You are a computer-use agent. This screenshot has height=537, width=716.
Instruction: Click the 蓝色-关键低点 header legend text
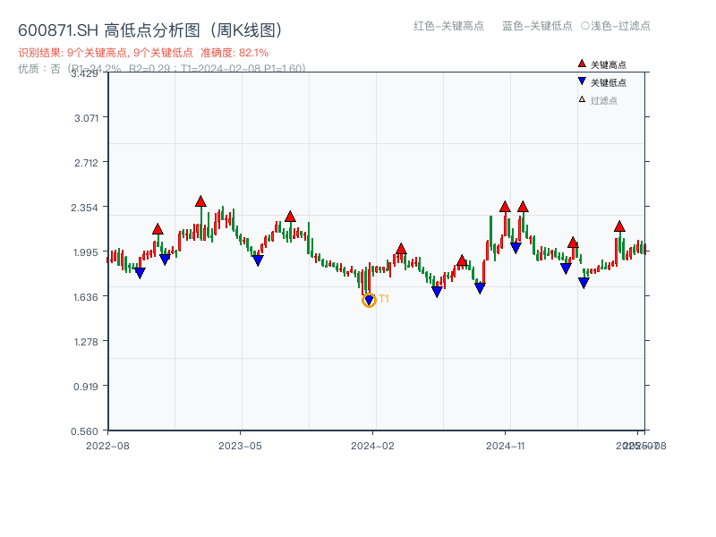pyautogui.click(x=537, y=26)
